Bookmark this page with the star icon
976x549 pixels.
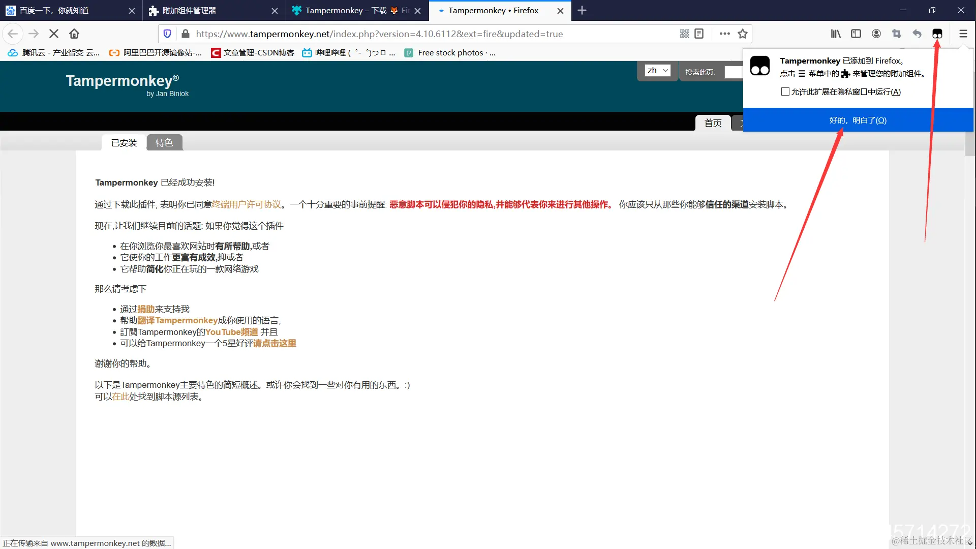click(x=743, y=33)
